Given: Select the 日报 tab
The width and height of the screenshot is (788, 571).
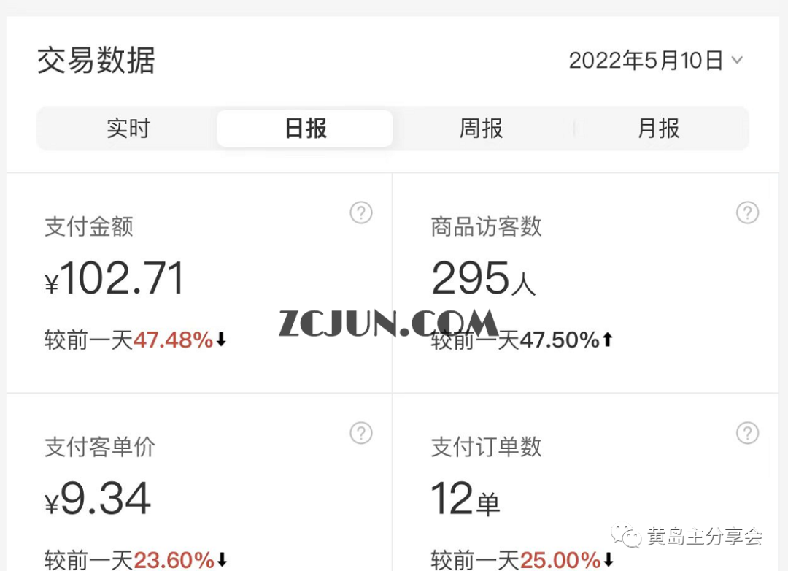Looking at the screenshot, I should coord(305,129).
